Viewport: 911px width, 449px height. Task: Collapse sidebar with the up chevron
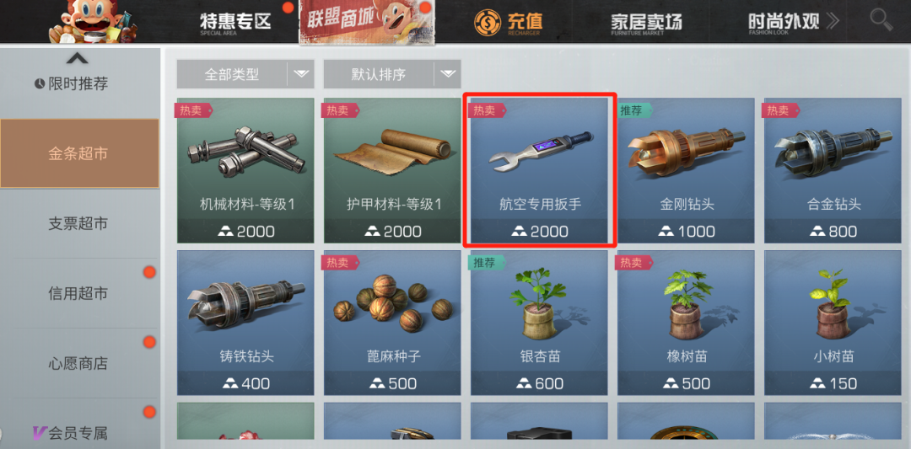(78, 59)
